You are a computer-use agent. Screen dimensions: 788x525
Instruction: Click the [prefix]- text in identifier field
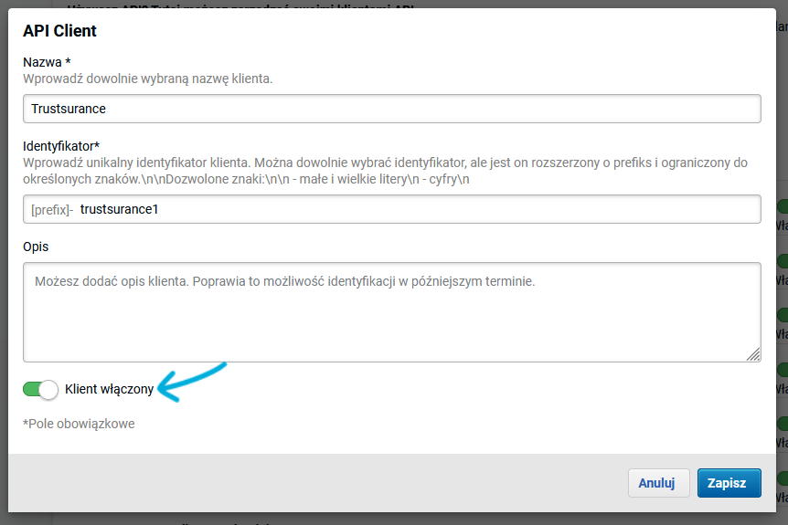[52, 210]
